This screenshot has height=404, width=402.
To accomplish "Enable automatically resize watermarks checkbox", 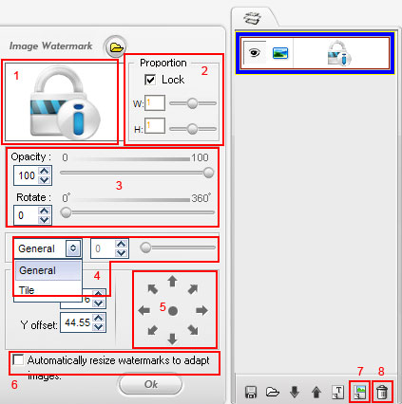I will (x=18, y=359).
